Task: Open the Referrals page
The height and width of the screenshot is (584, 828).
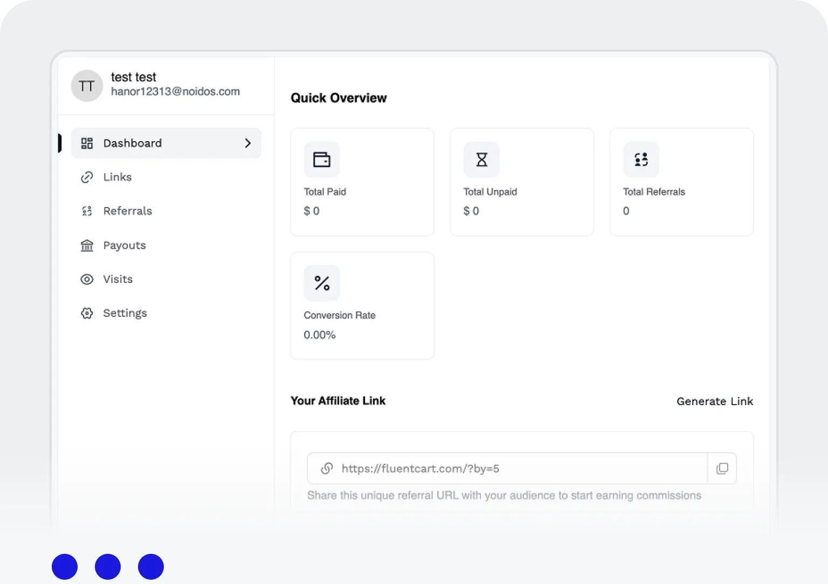Action: tap(127, 211)
